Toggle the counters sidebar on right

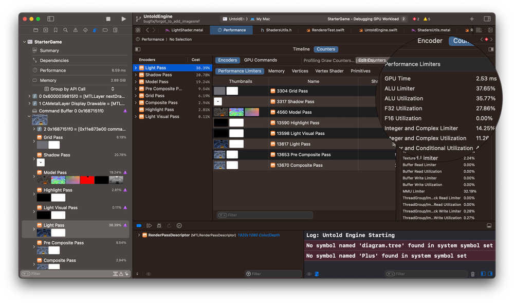click(x=491, y=49)
